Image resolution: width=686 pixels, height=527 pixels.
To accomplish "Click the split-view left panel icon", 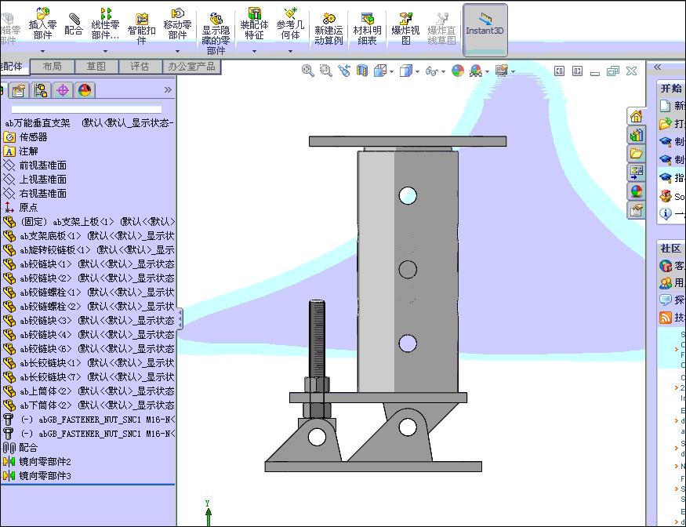I will 559,71.
